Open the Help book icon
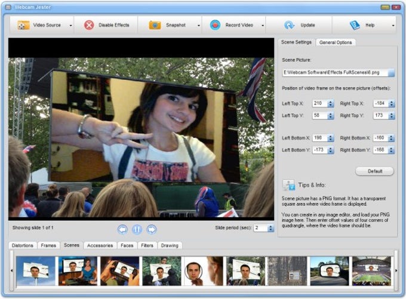The height and width of the screenshot is (299, 406). 355,25
